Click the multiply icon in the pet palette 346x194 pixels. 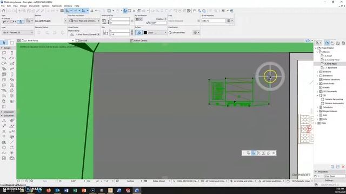(269, 153)
